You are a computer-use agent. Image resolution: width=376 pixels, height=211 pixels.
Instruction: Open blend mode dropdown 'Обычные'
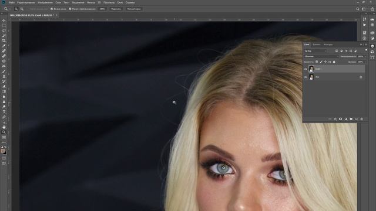(321, 56)
